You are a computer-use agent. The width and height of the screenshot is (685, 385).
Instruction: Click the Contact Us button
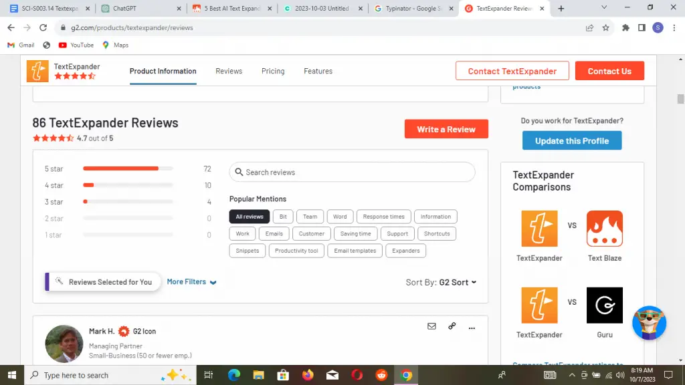coord(609,71)
